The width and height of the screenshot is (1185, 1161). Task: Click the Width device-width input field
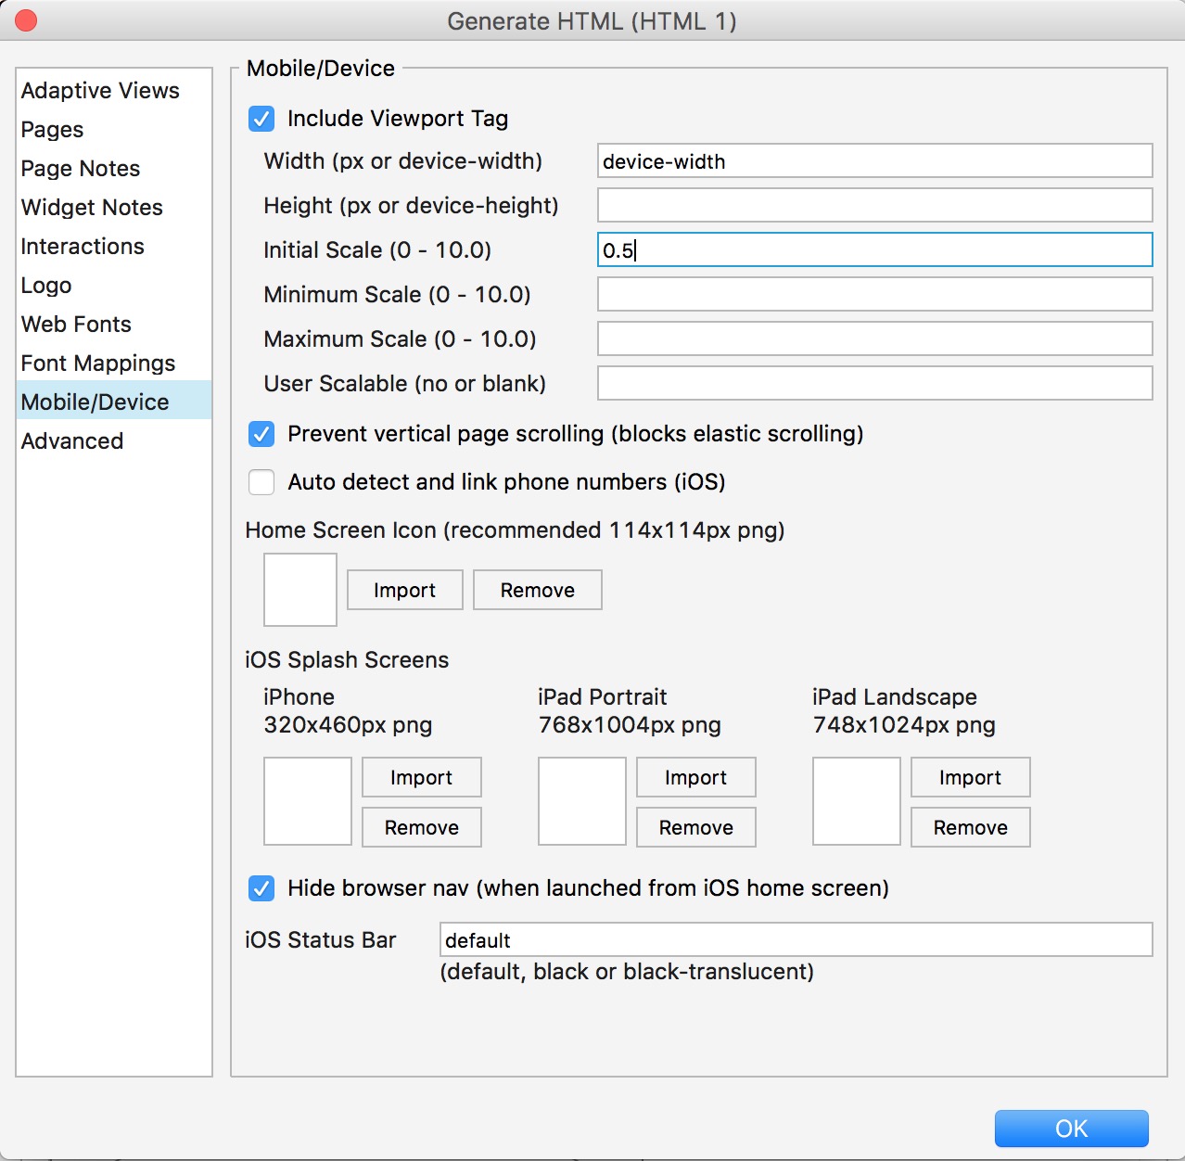874,161
